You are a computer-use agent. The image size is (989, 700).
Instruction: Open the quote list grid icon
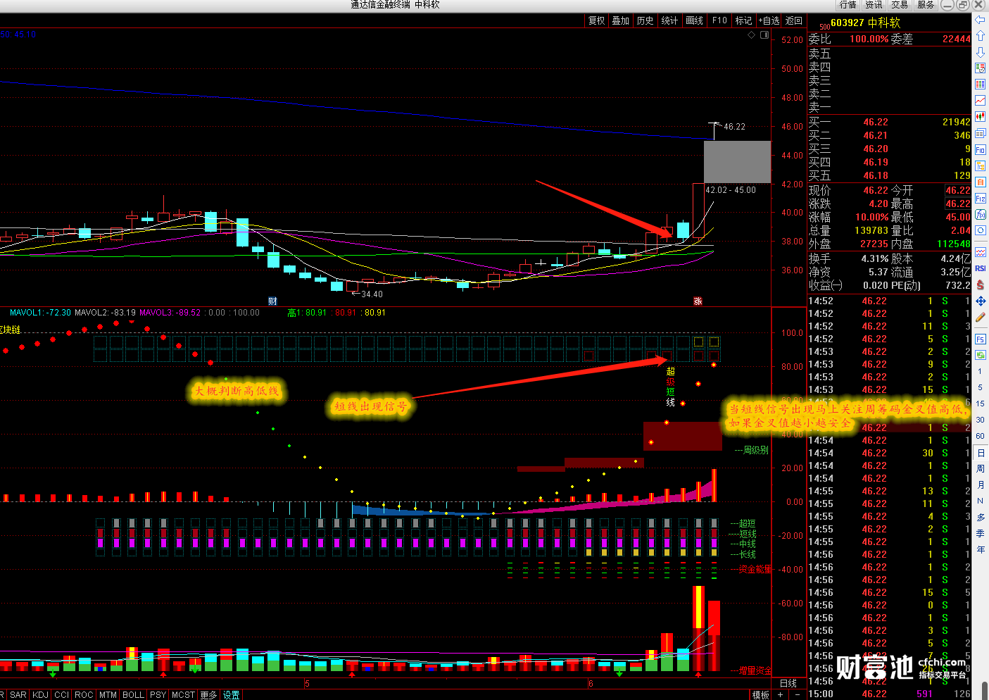980,85
